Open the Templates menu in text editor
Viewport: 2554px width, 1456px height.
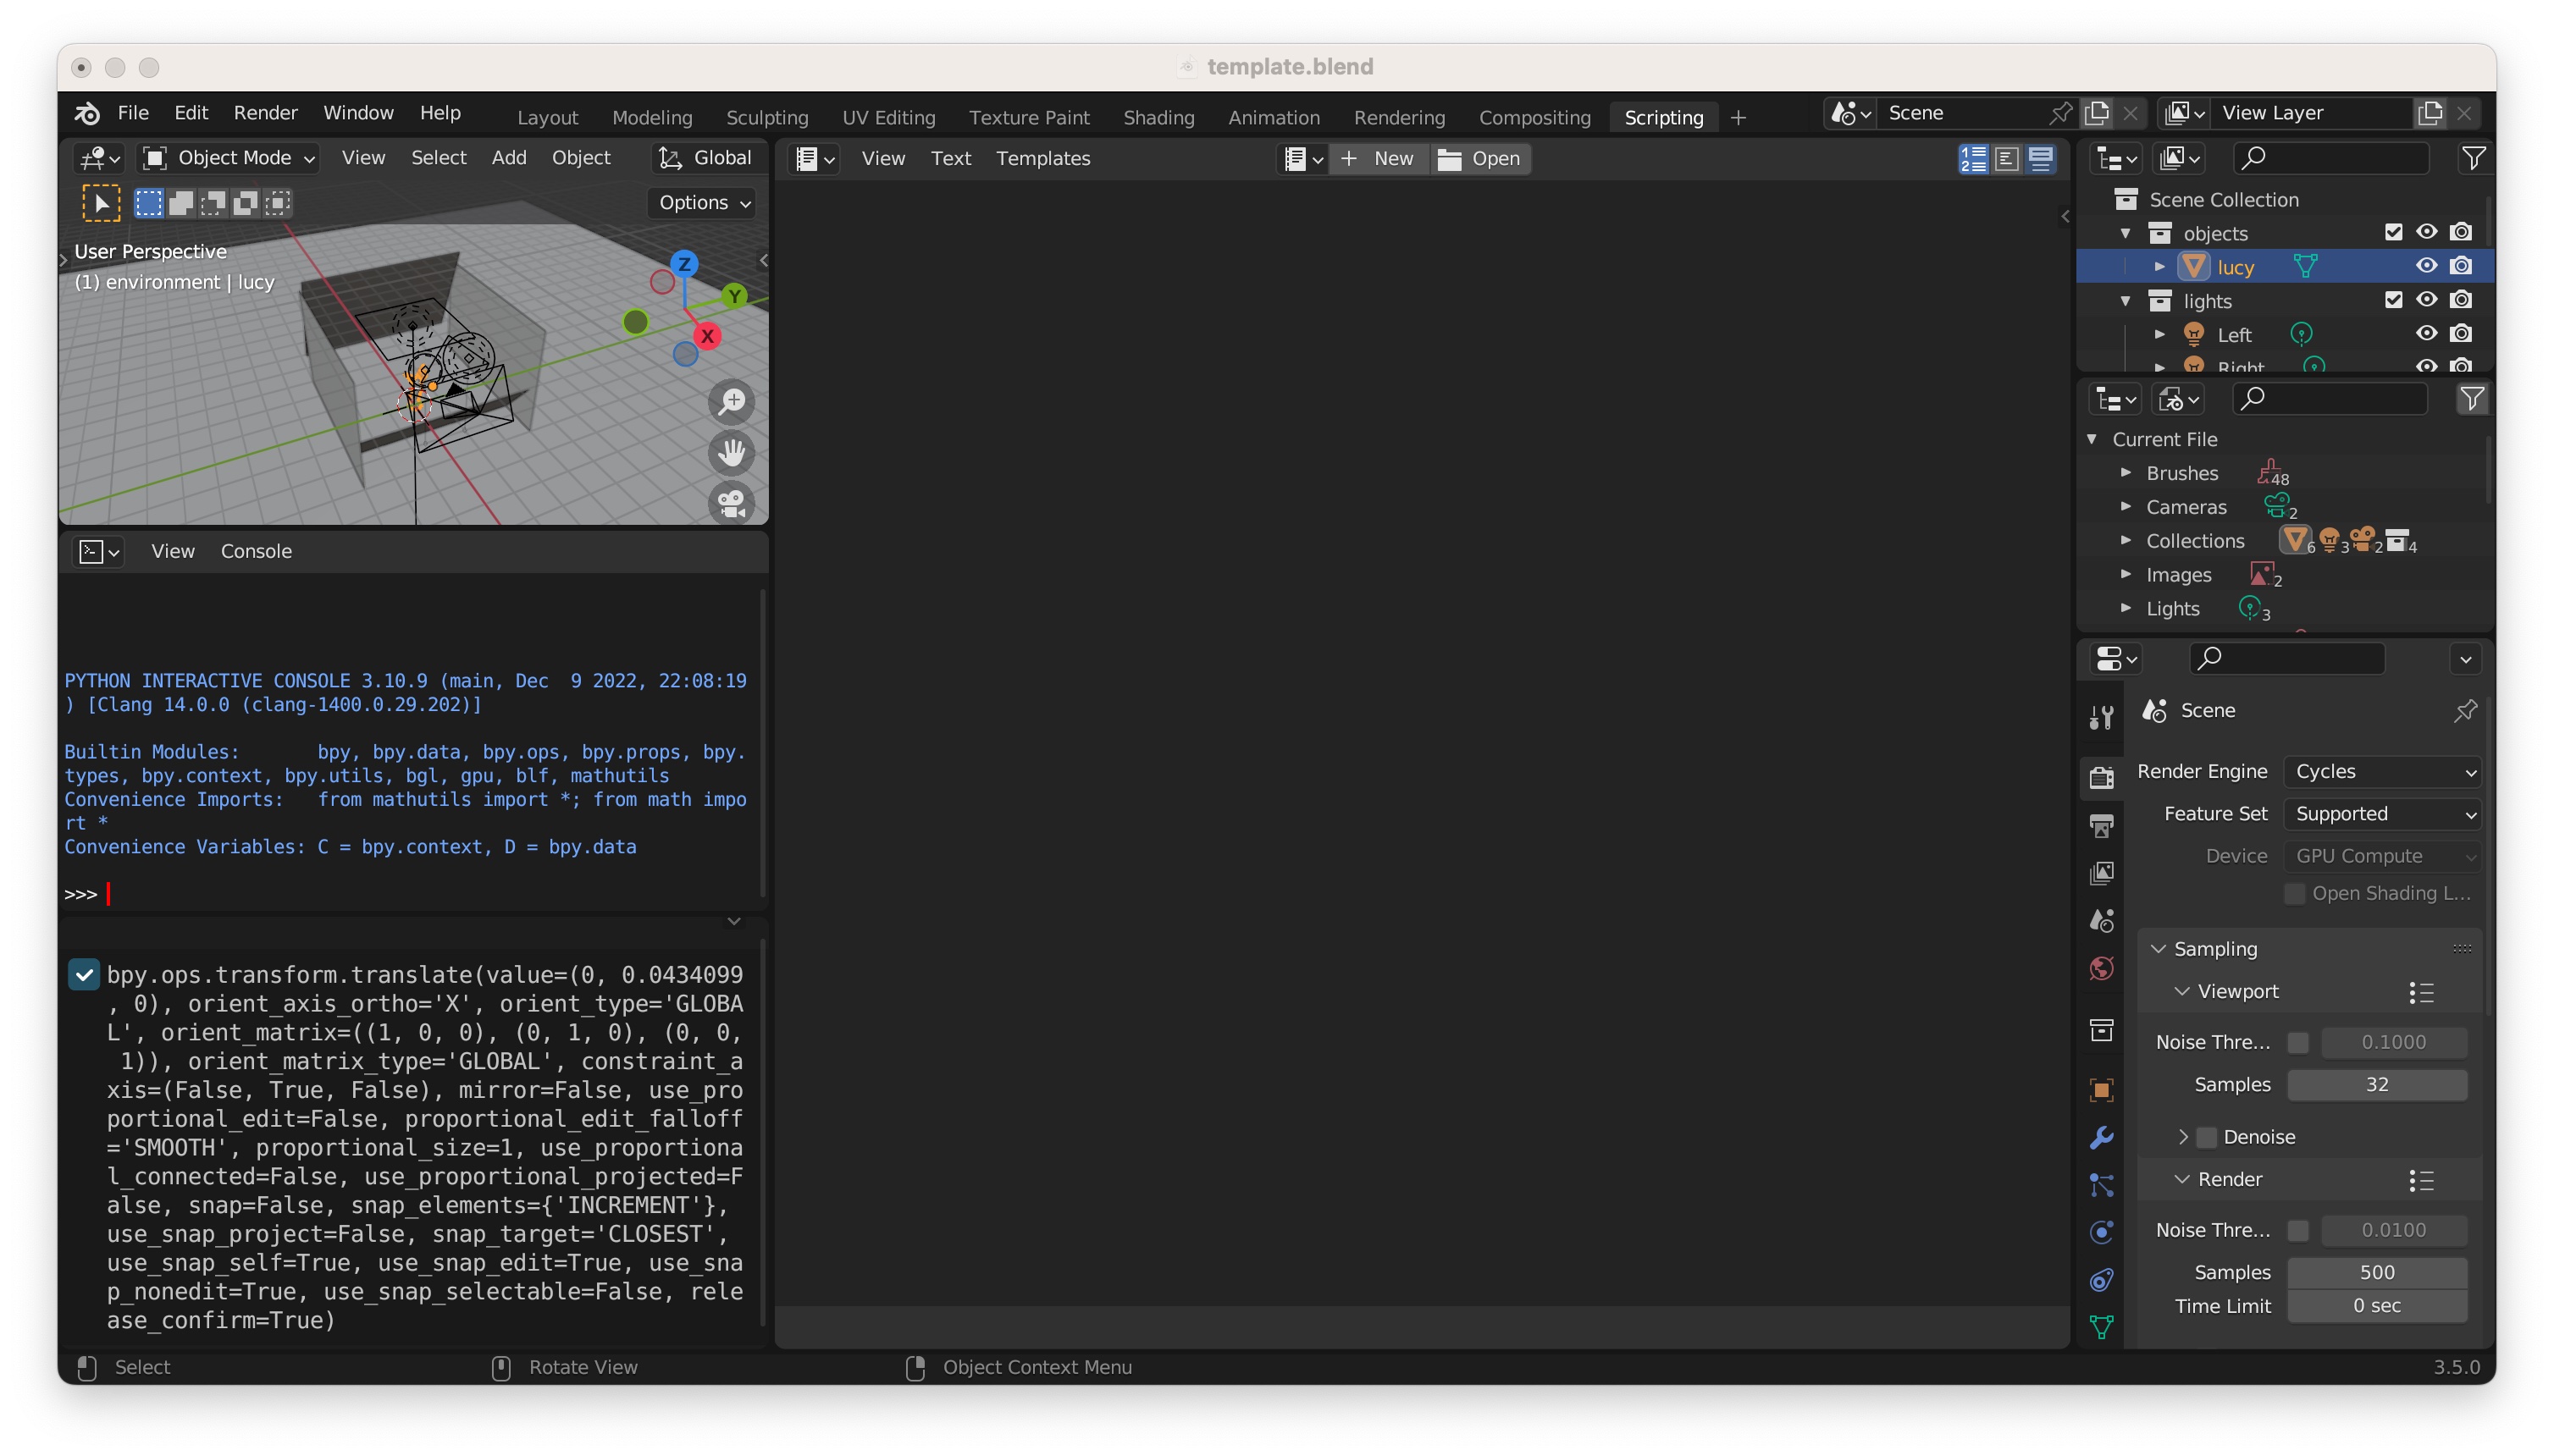1042,158
